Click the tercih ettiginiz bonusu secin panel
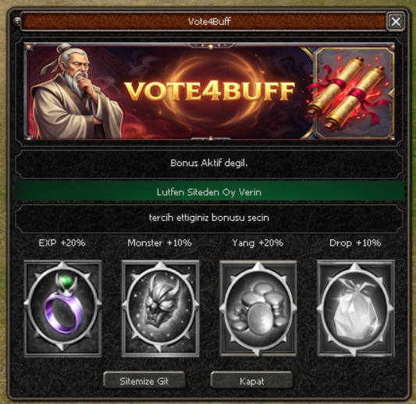 click(209, 218)
